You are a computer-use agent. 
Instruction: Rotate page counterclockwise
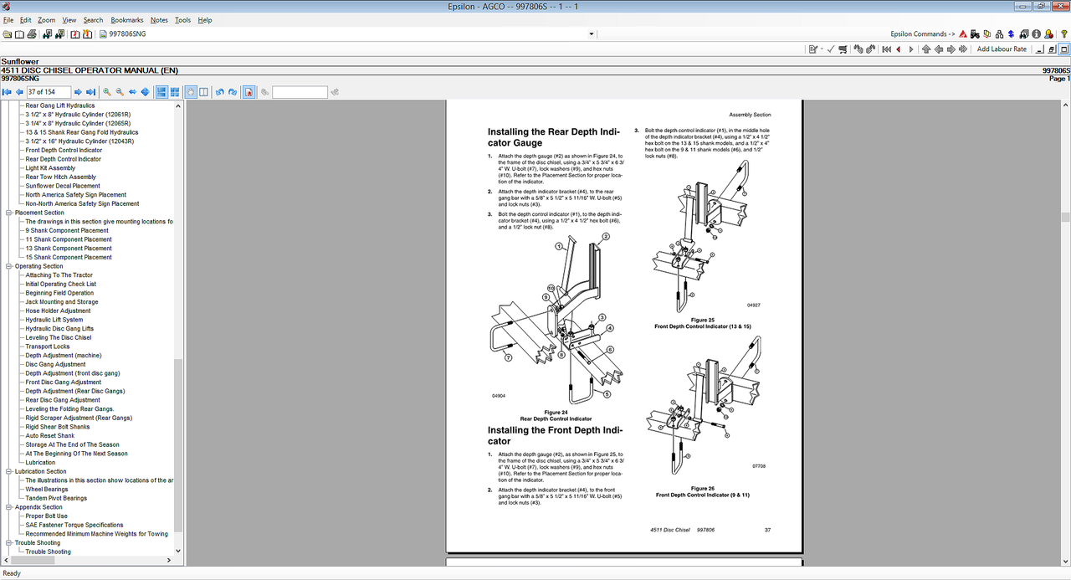click(219, 92)
